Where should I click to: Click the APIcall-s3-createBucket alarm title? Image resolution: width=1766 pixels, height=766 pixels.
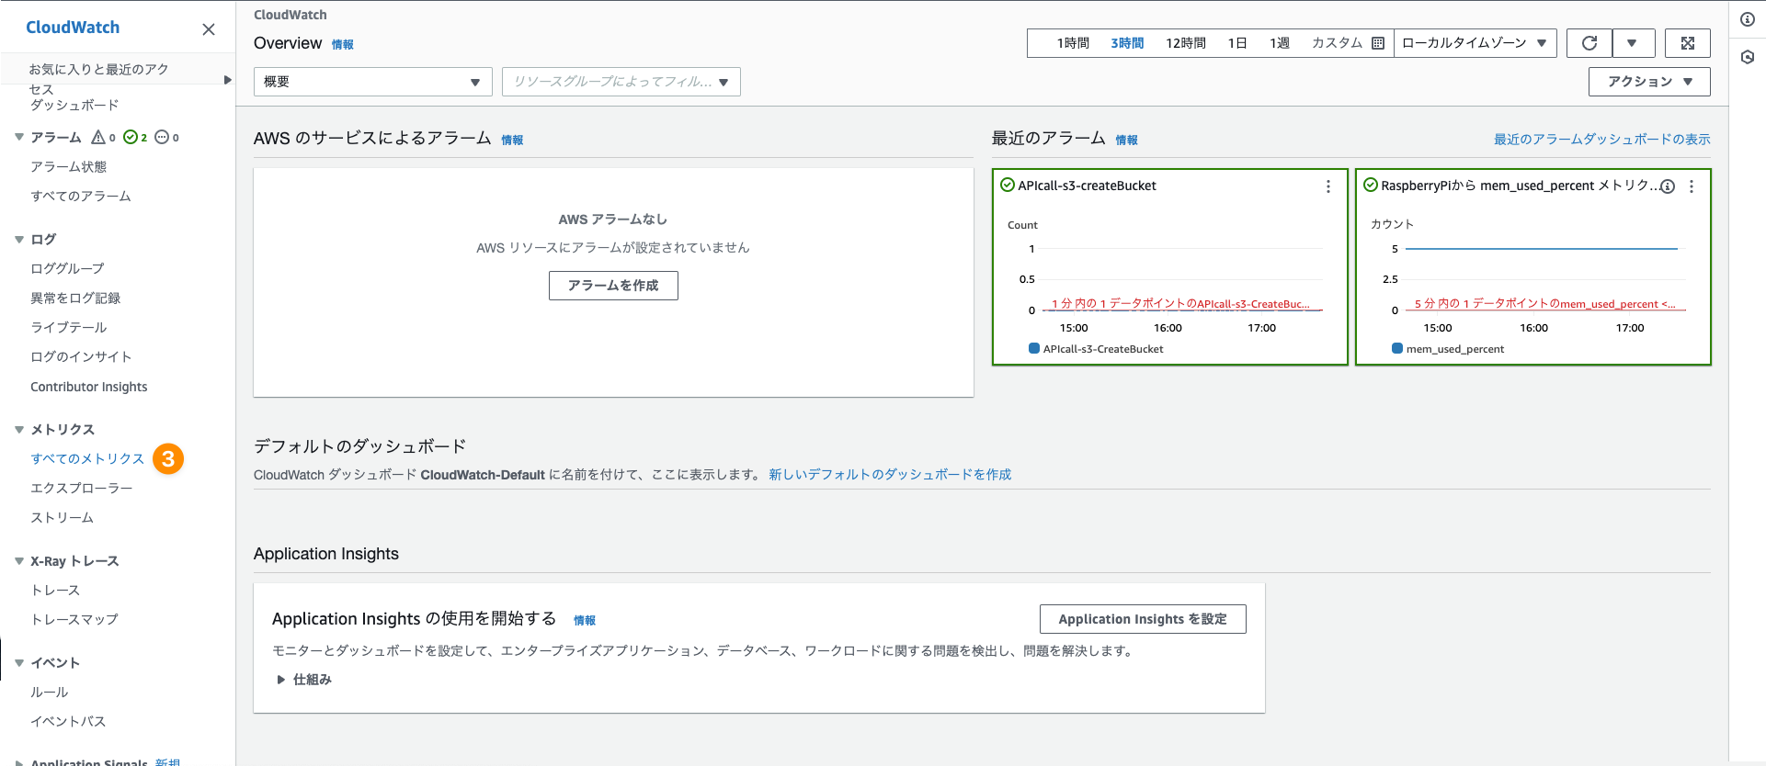(x=1087, y=186)
